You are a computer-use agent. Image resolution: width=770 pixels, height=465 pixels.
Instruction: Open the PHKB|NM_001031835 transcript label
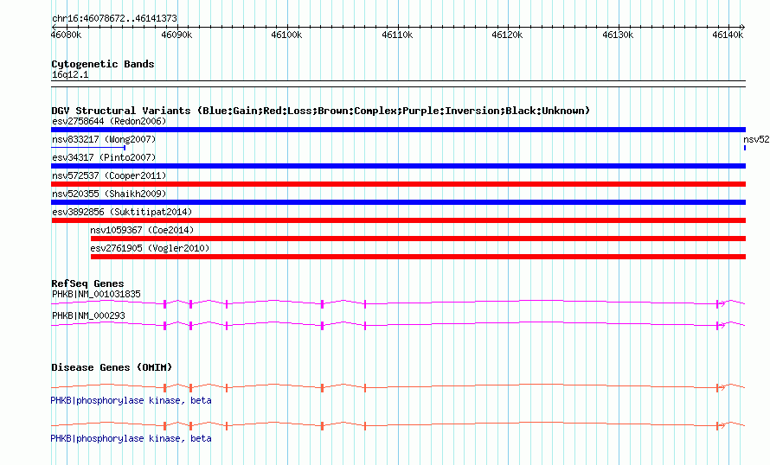tap(96, 295)
